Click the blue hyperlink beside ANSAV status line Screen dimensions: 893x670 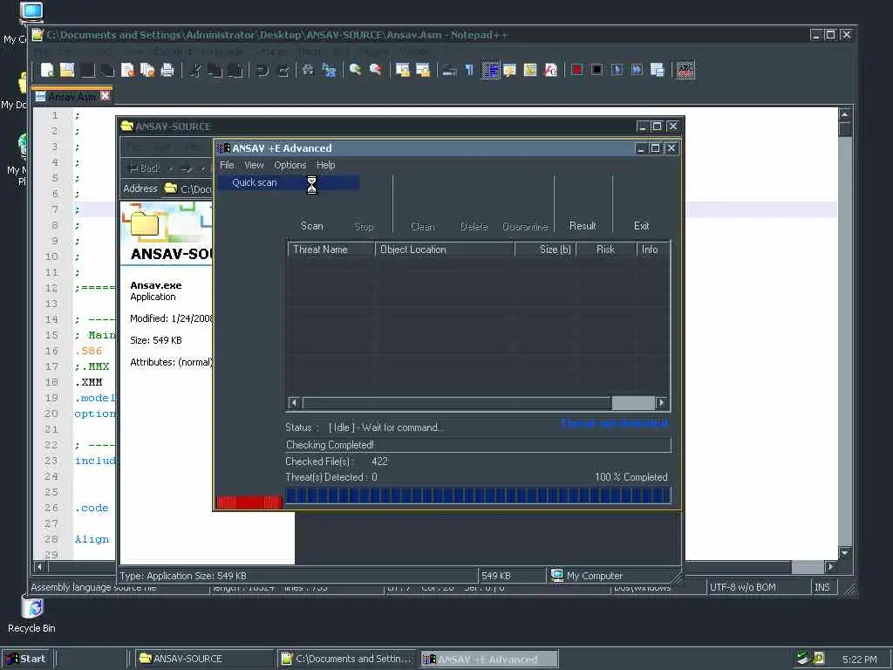(615, 423)
